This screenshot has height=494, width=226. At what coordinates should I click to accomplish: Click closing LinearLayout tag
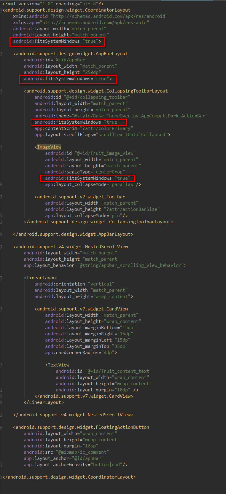[x=44, y=402]
